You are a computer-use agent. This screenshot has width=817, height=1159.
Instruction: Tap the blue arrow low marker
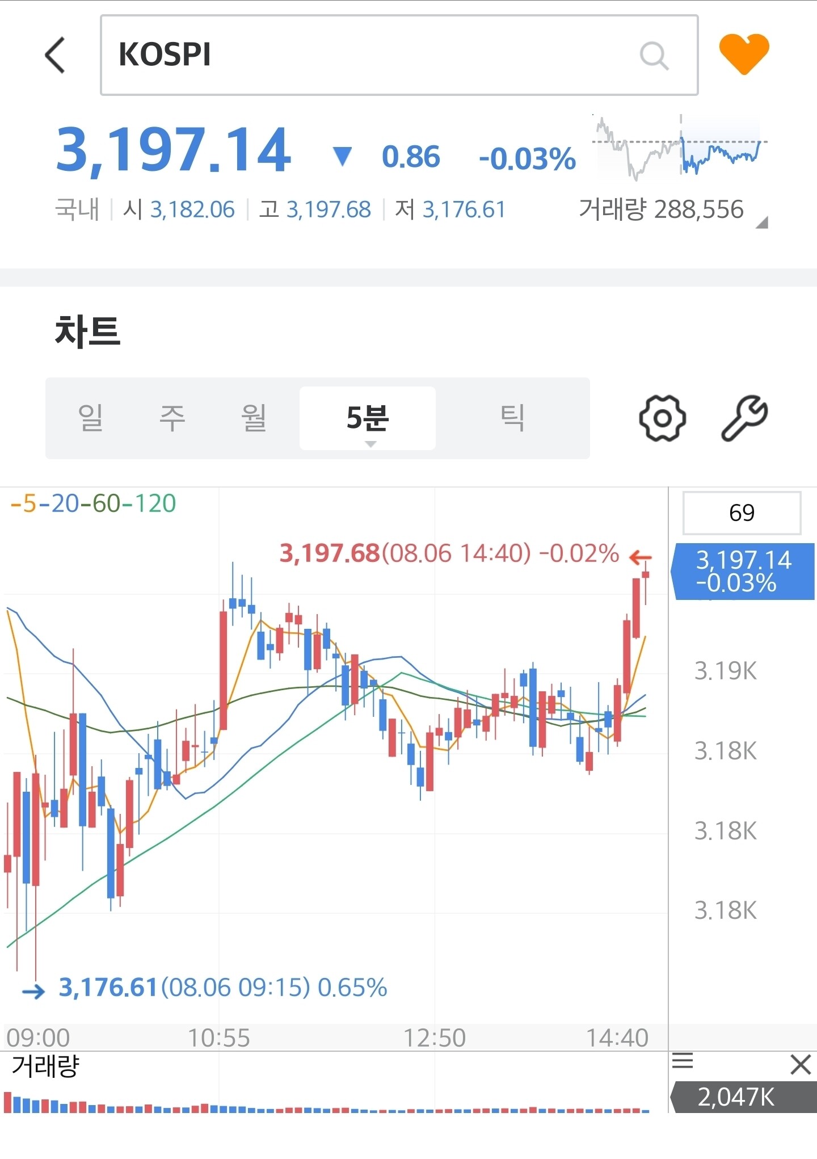tap(33, 992)
